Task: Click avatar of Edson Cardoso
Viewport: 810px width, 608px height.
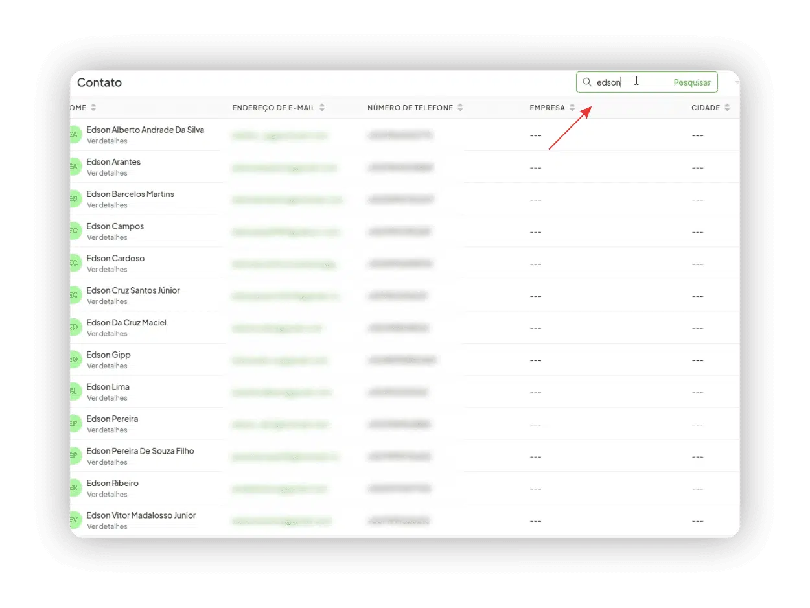Action: (x=75, y=263)
